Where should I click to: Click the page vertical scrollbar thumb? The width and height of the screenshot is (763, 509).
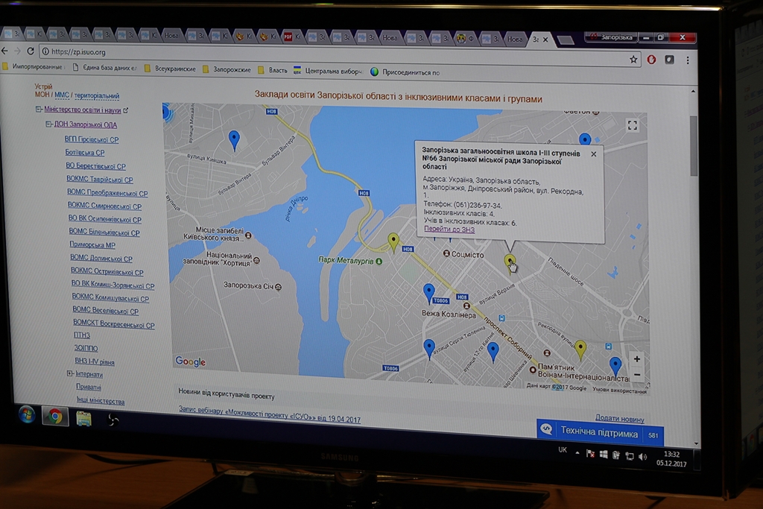694,146
